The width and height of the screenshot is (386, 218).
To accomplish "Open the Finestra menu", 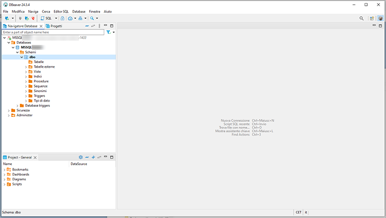I will (94, 11).
